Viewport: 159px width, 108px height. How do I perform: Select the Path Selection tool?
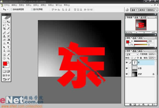4,47
